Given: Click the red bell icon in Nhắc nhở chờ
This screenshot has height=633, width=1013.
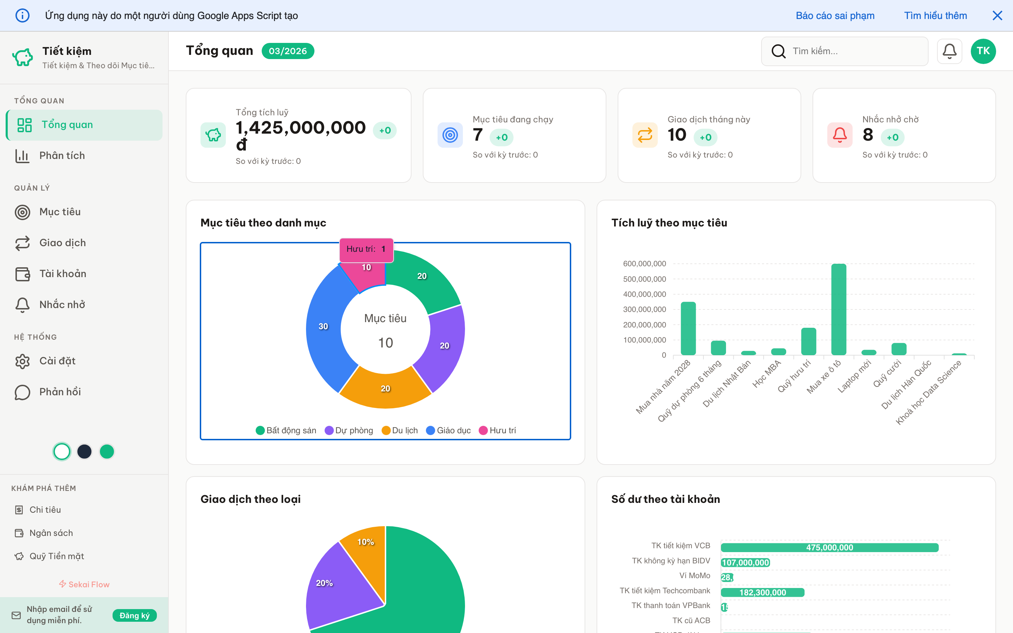Looking at the screenshot, I should click(839, 135).
